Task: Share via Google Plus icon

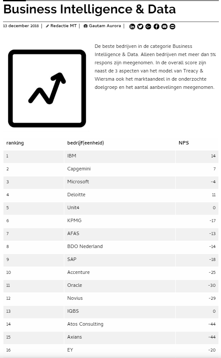Action: pos(148,26)
